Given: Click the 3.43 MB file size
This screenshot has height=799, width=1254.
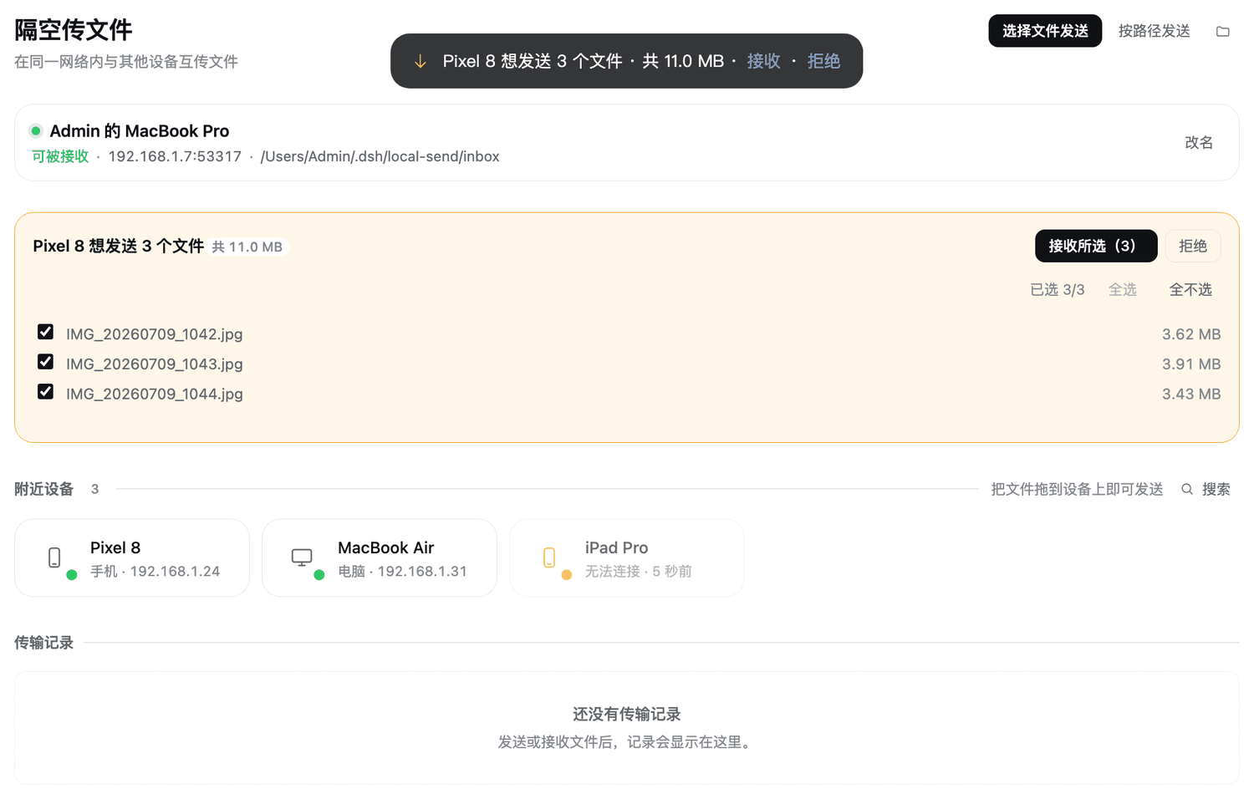Looking at the screenshot, I should [x=1191, y=394].
